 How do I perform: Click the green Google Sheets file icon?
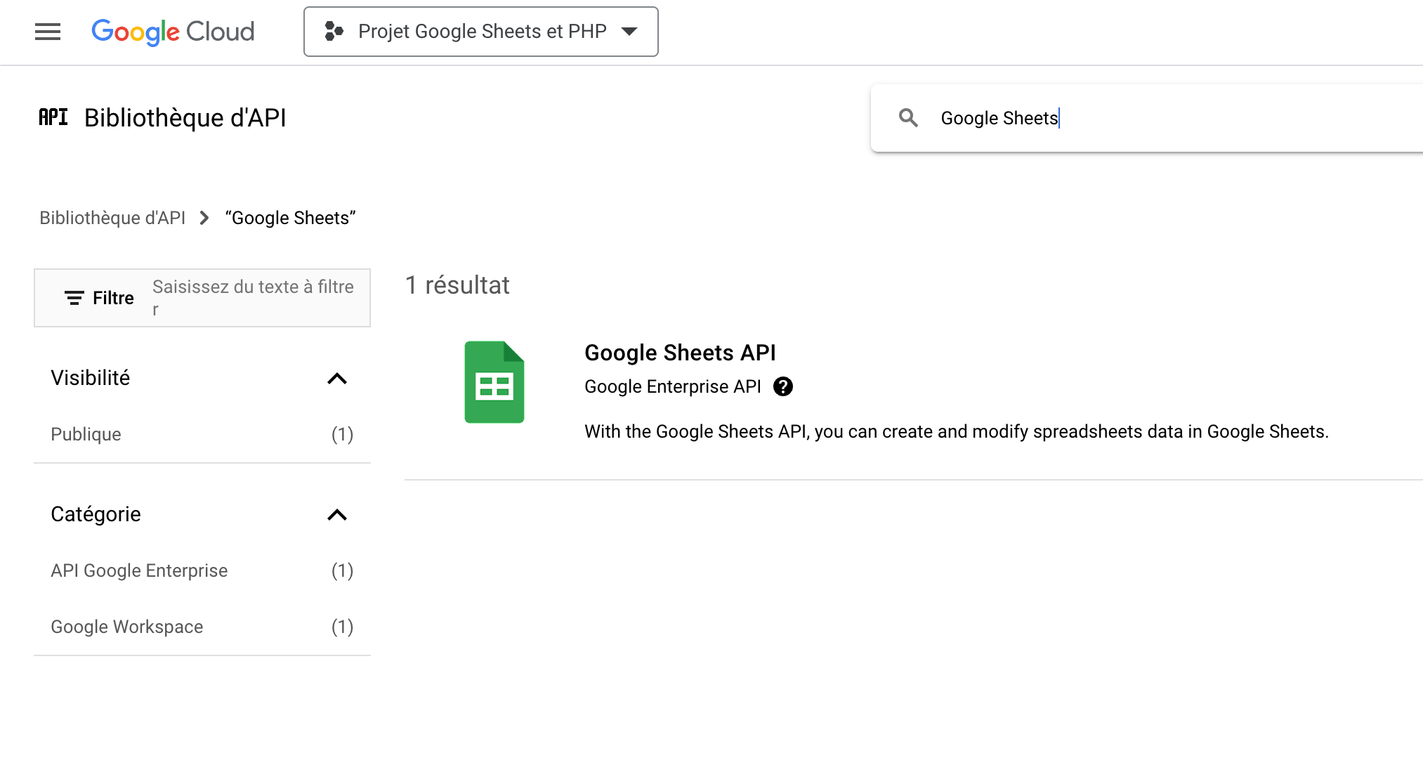(494, 382)
